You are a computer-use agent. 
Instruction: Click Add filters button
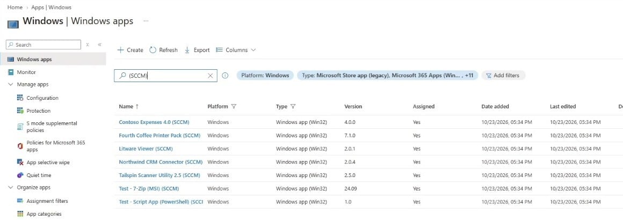pos(503,76)
